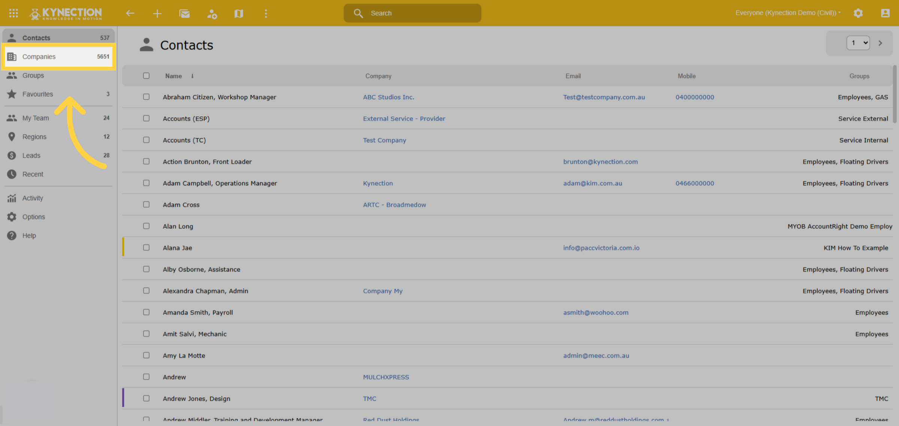Click the magnifier search icon

[x=358, y=13]
